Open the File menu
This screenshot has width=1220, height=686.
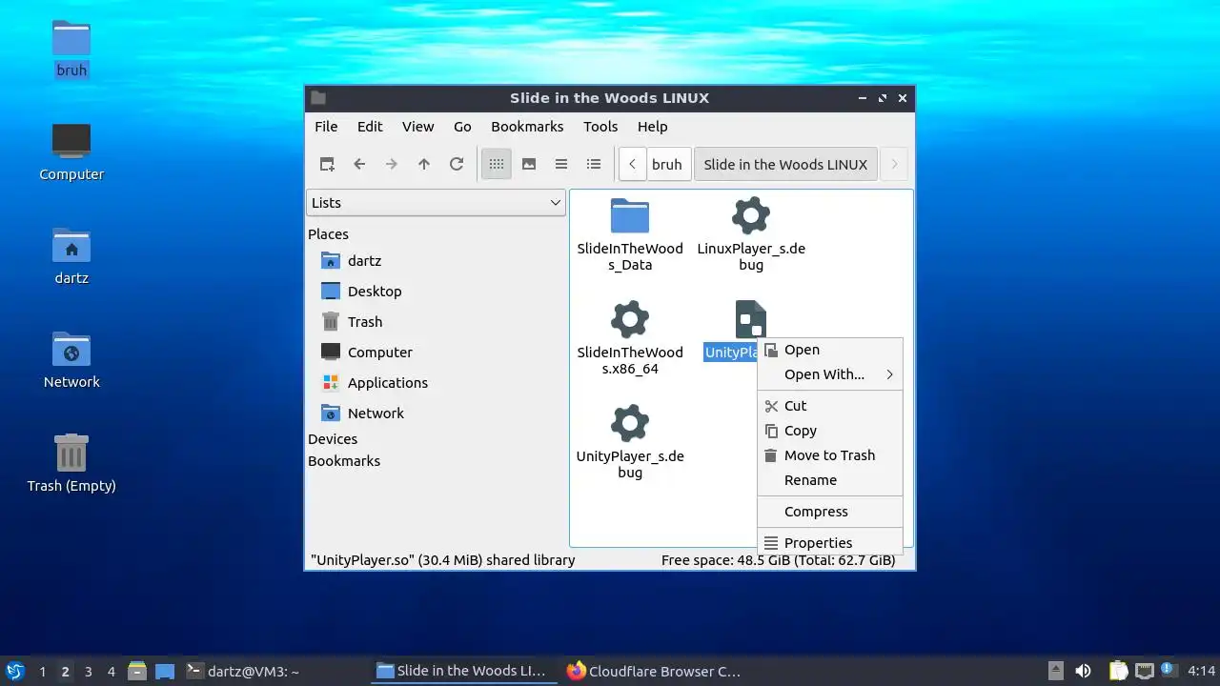coord(326,126)
